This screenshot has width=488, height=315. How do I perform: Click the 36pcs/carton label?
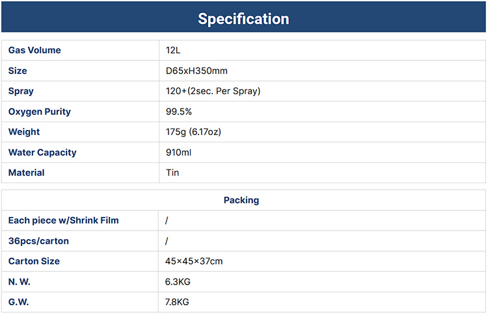coord(38,241)
